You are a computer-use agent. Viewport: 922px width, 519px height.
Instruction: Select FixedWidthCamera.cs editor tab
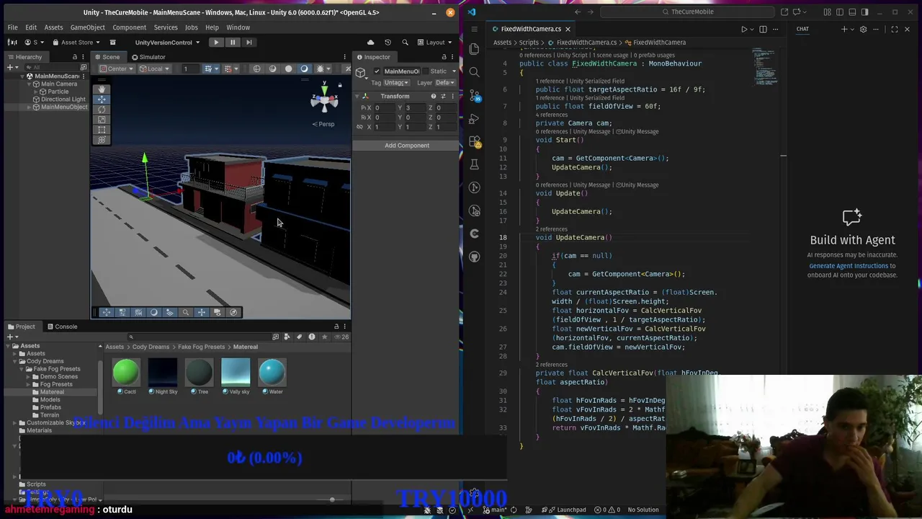(531, 29)
